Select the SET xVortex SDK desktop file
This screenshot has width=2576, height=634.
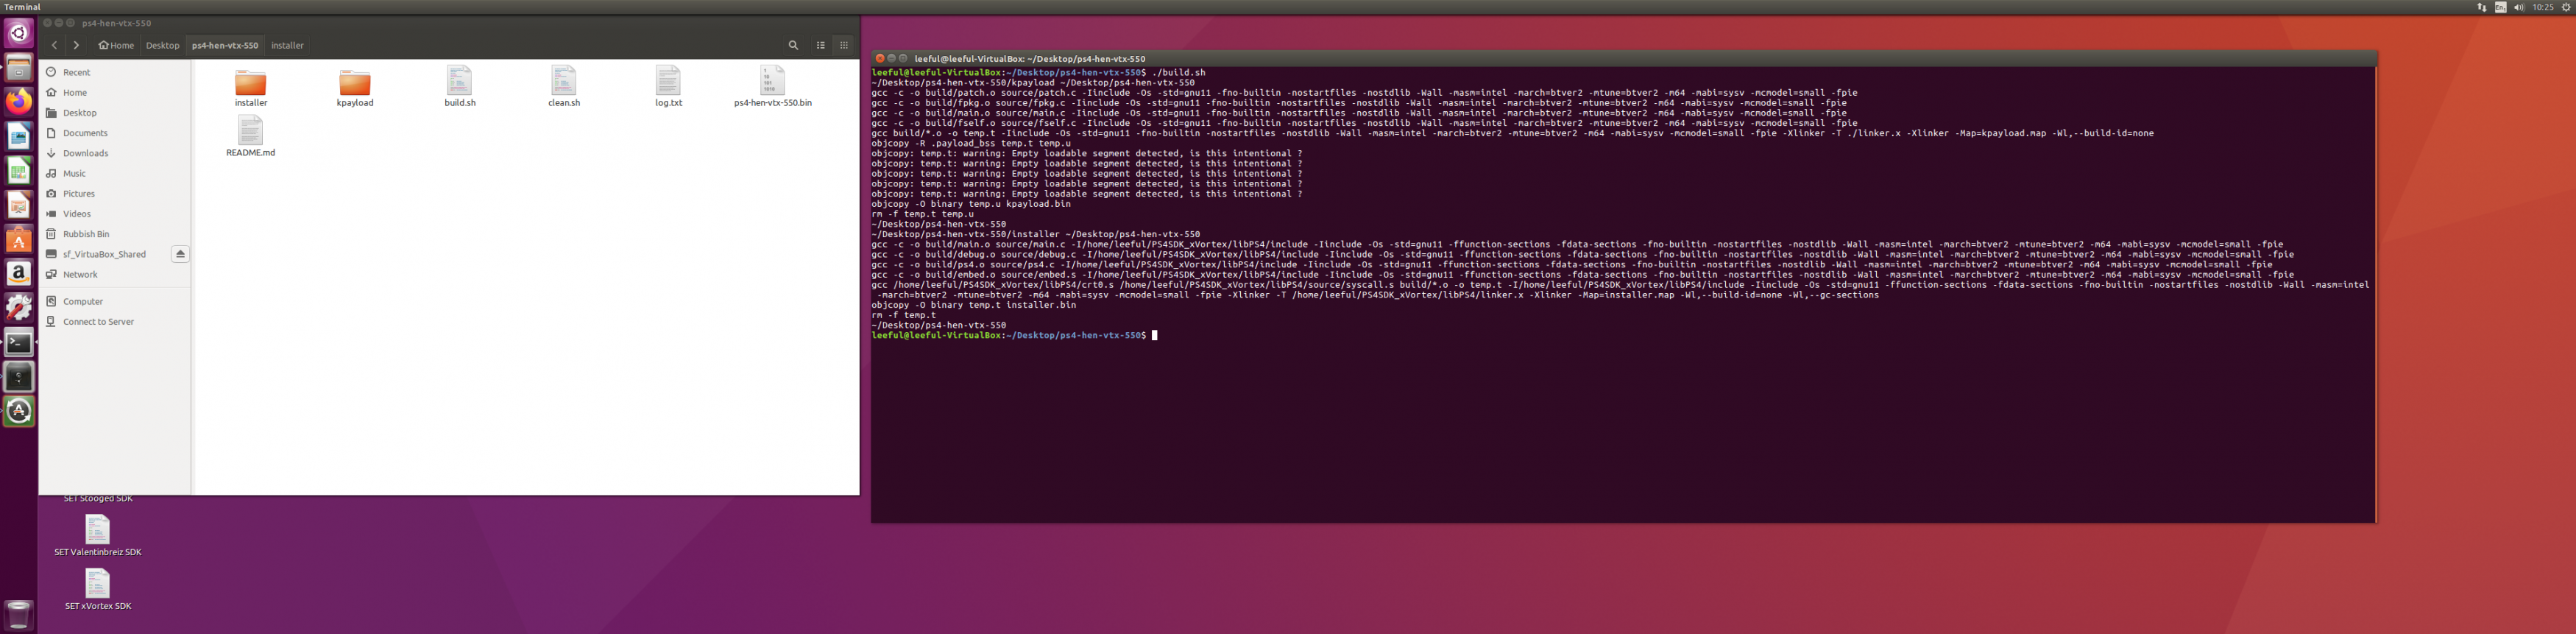pos(98,590)
